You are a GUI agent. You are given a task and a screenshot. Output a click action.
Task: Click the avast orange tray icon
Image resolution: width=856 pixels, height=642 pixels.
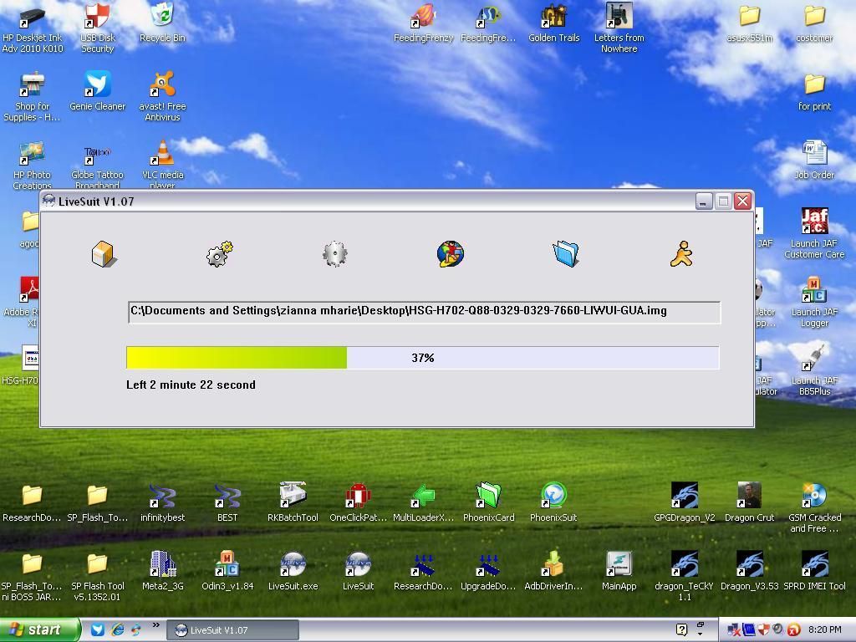tap(793, 630)
